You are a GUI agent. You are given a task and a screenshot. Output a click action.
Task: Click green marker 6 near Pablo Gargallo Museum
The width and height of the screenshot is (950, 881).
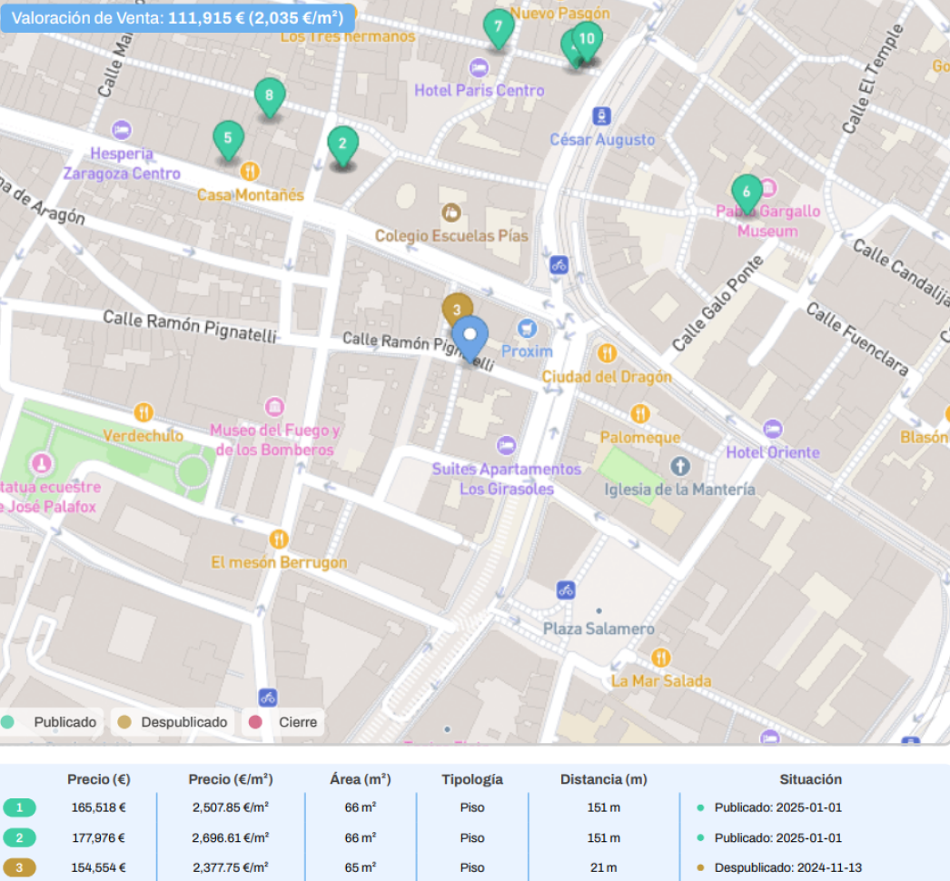tap(747, 193)
